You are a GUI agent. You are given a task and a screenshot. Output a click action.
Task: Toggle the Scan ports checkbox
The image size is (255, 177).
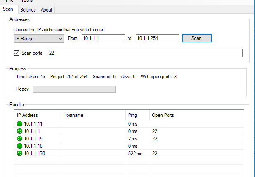(16, 53)
